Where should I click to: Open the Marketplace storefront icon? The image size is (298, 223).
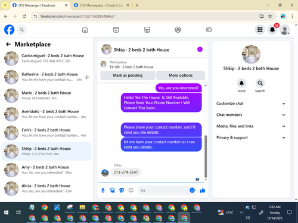pyautogui.click(x=147, y=30)
